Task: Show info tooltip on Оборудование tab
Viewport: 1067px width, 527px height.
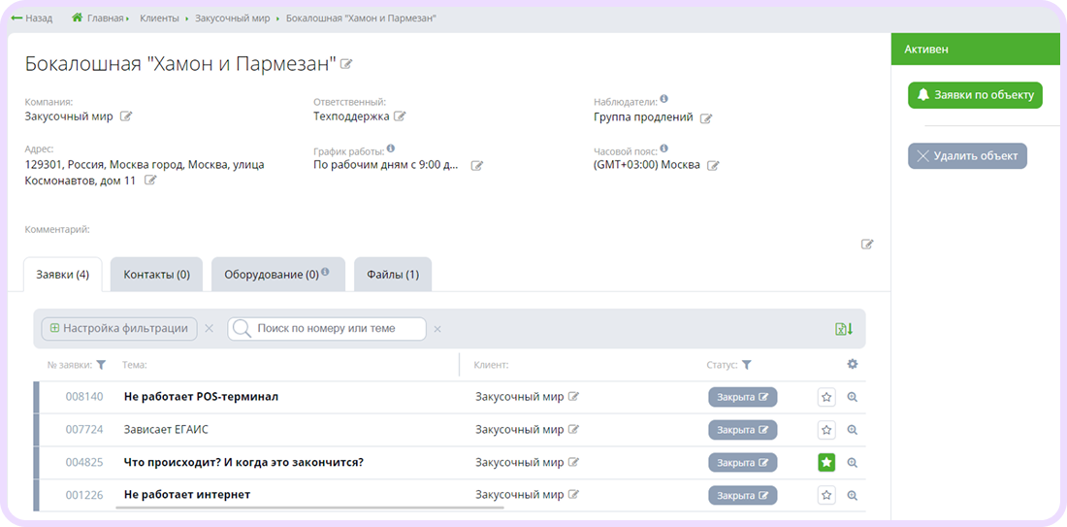Action: coord(325,273)
